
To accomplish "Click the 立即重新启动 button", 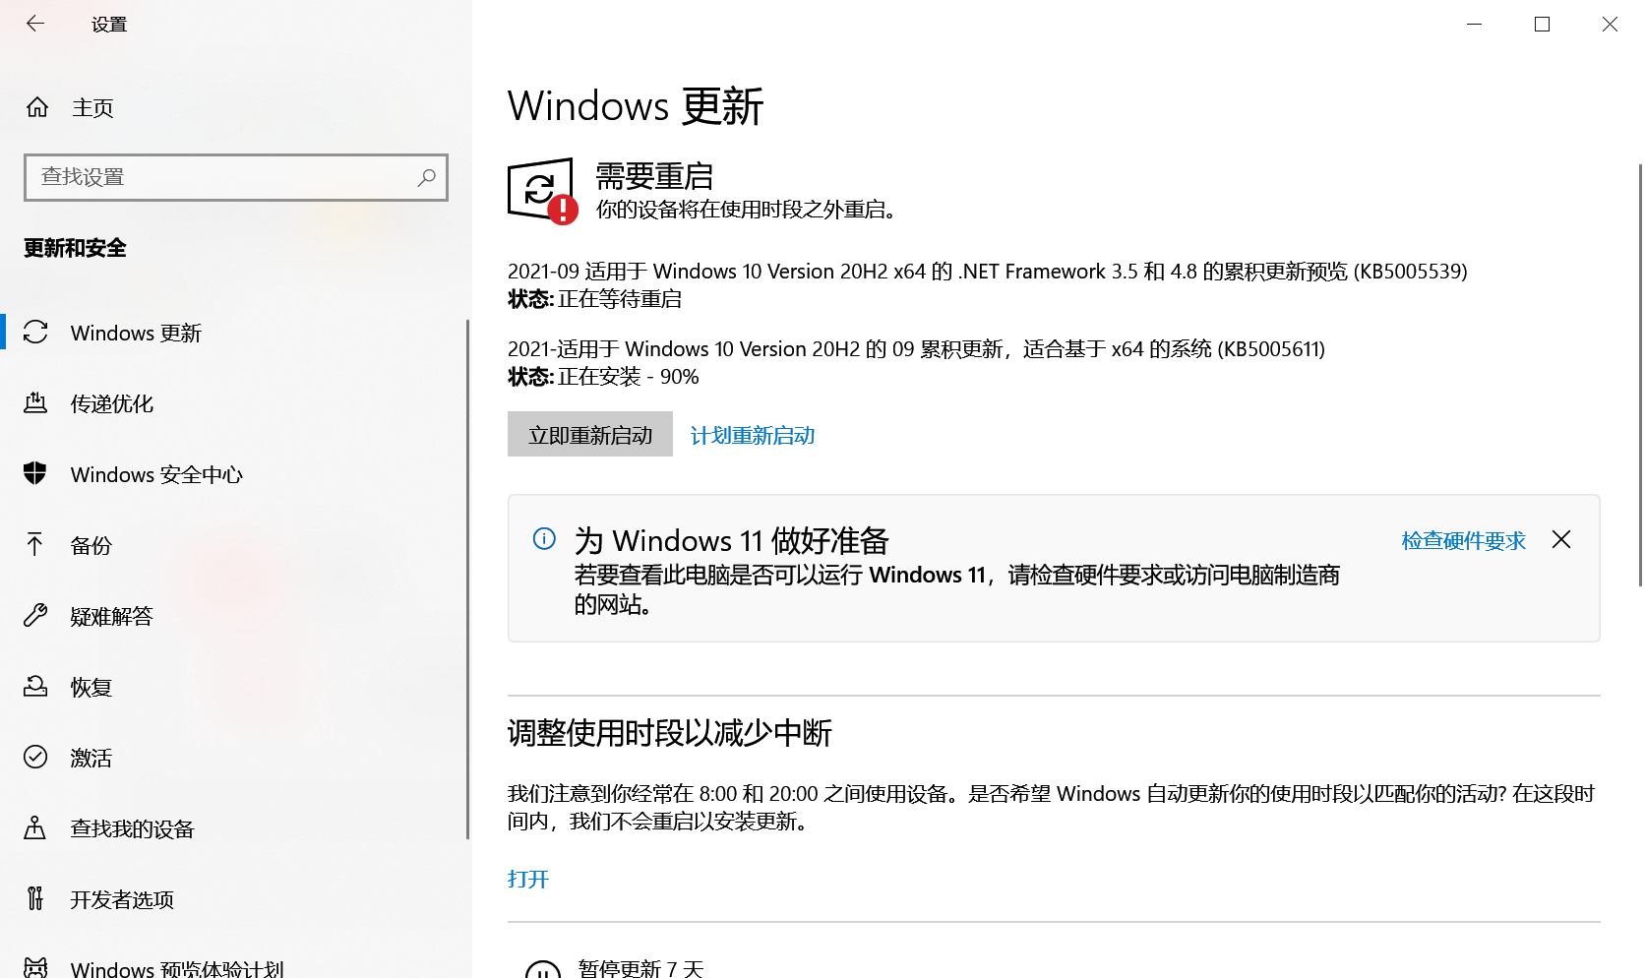I will (x=590, y=434).
